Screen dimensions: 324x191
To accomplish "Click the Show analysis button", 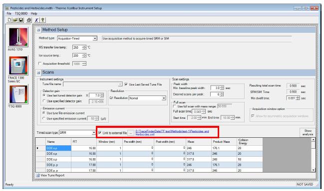I will pyautogui.click(x=308, y=132).
